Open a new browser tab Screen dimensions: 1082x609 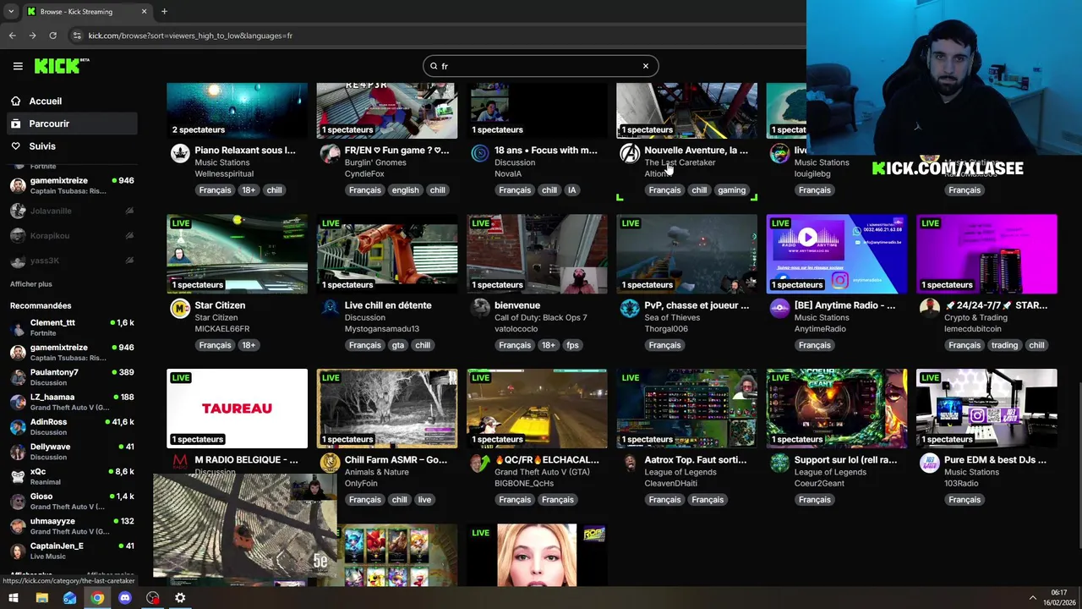point(164,12)
